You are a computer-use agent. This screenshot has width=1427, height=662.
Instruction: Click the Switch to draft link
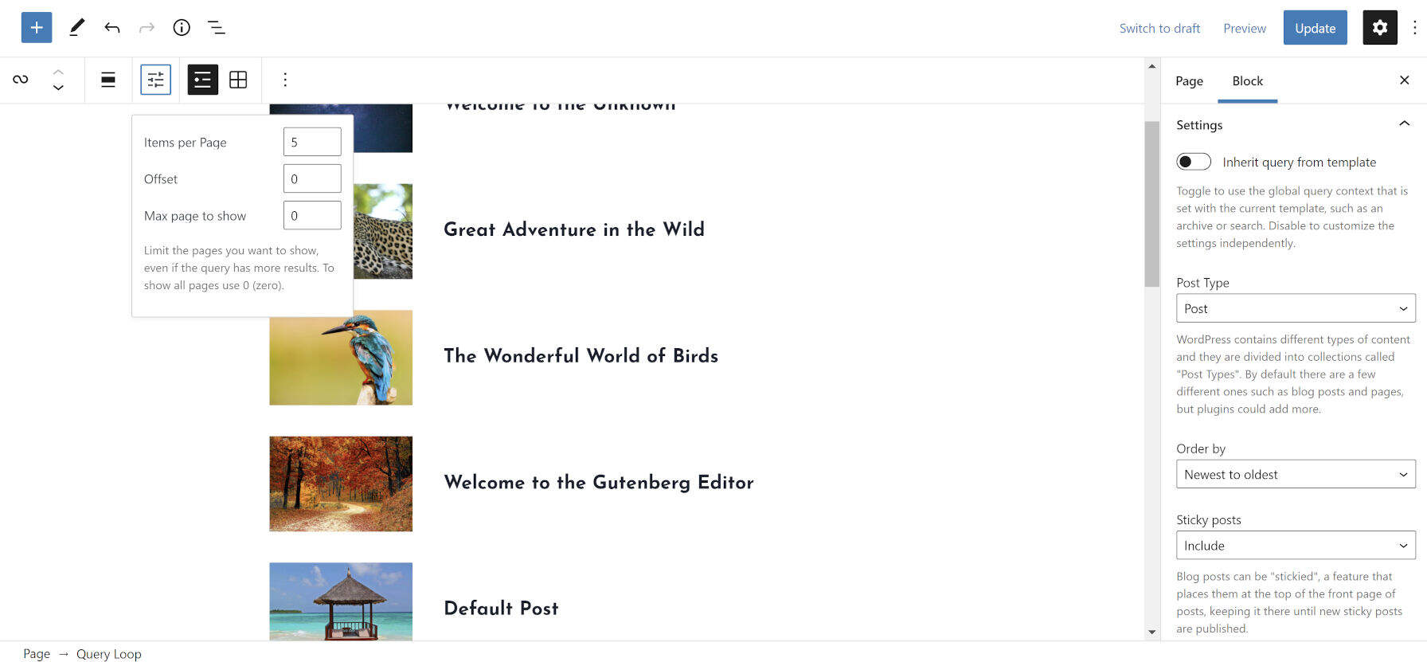click(1159, 28)
